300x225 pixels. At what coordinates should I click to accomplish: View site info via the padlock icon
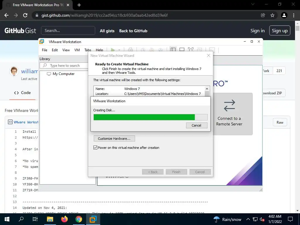tap(37, 15)
